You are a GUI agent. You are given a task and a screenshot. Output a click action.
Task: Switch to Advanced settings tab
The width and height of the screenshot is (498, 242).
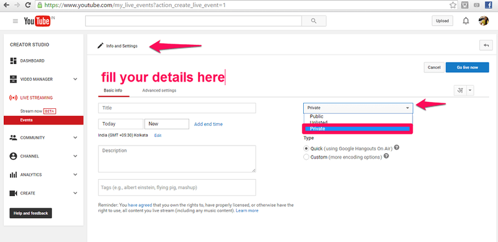159,90
